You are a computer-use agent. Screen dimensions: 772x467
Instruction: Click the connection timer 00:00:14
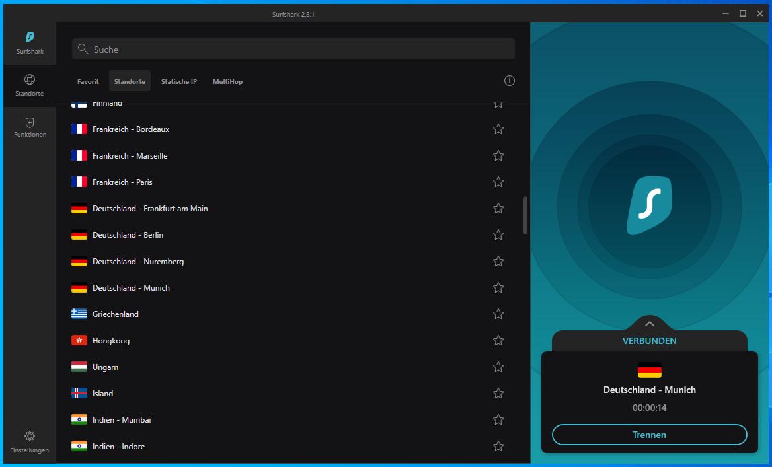[x=650, y=408]
